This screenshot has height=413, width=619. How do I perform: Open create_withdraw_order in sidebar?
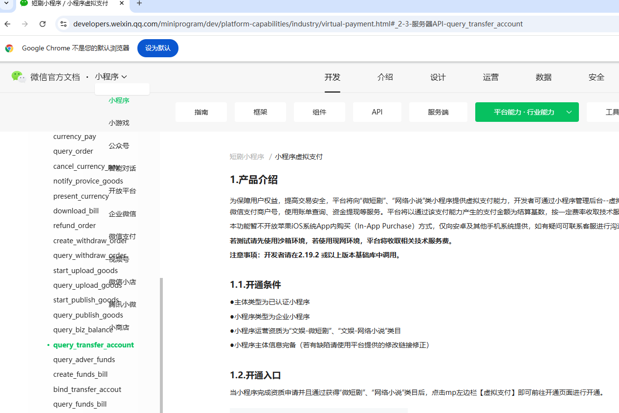tap(90, 241)
